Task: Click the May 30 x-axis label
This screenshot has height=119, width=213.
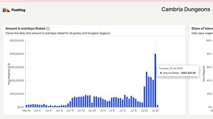Action: pos(27,111)
